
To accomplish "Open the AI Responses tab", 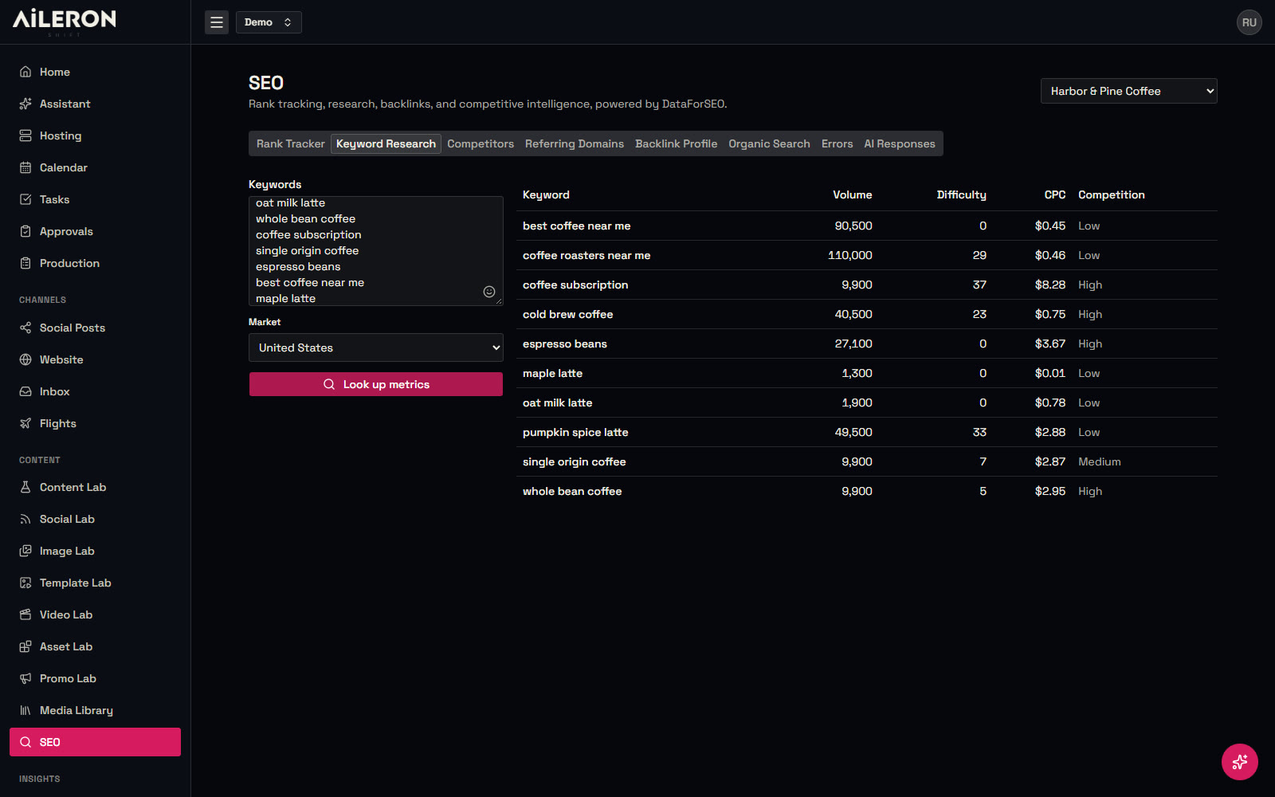I will 900,143.
